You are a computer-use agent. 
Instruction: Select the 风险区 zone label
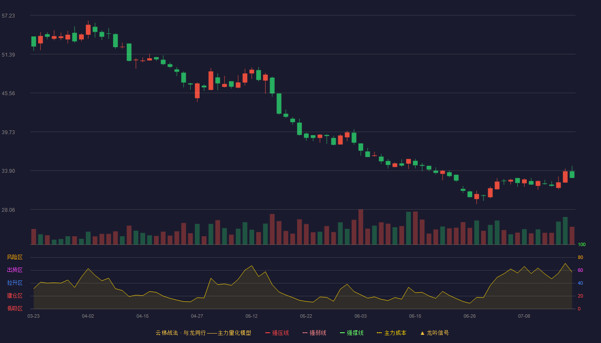pyautogui.click(x=15, y=257)
